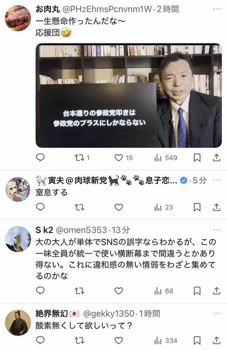Retweet the 窒息する reply
The height and width of the screenshot is (350, 227).
[x=79, y=207]
